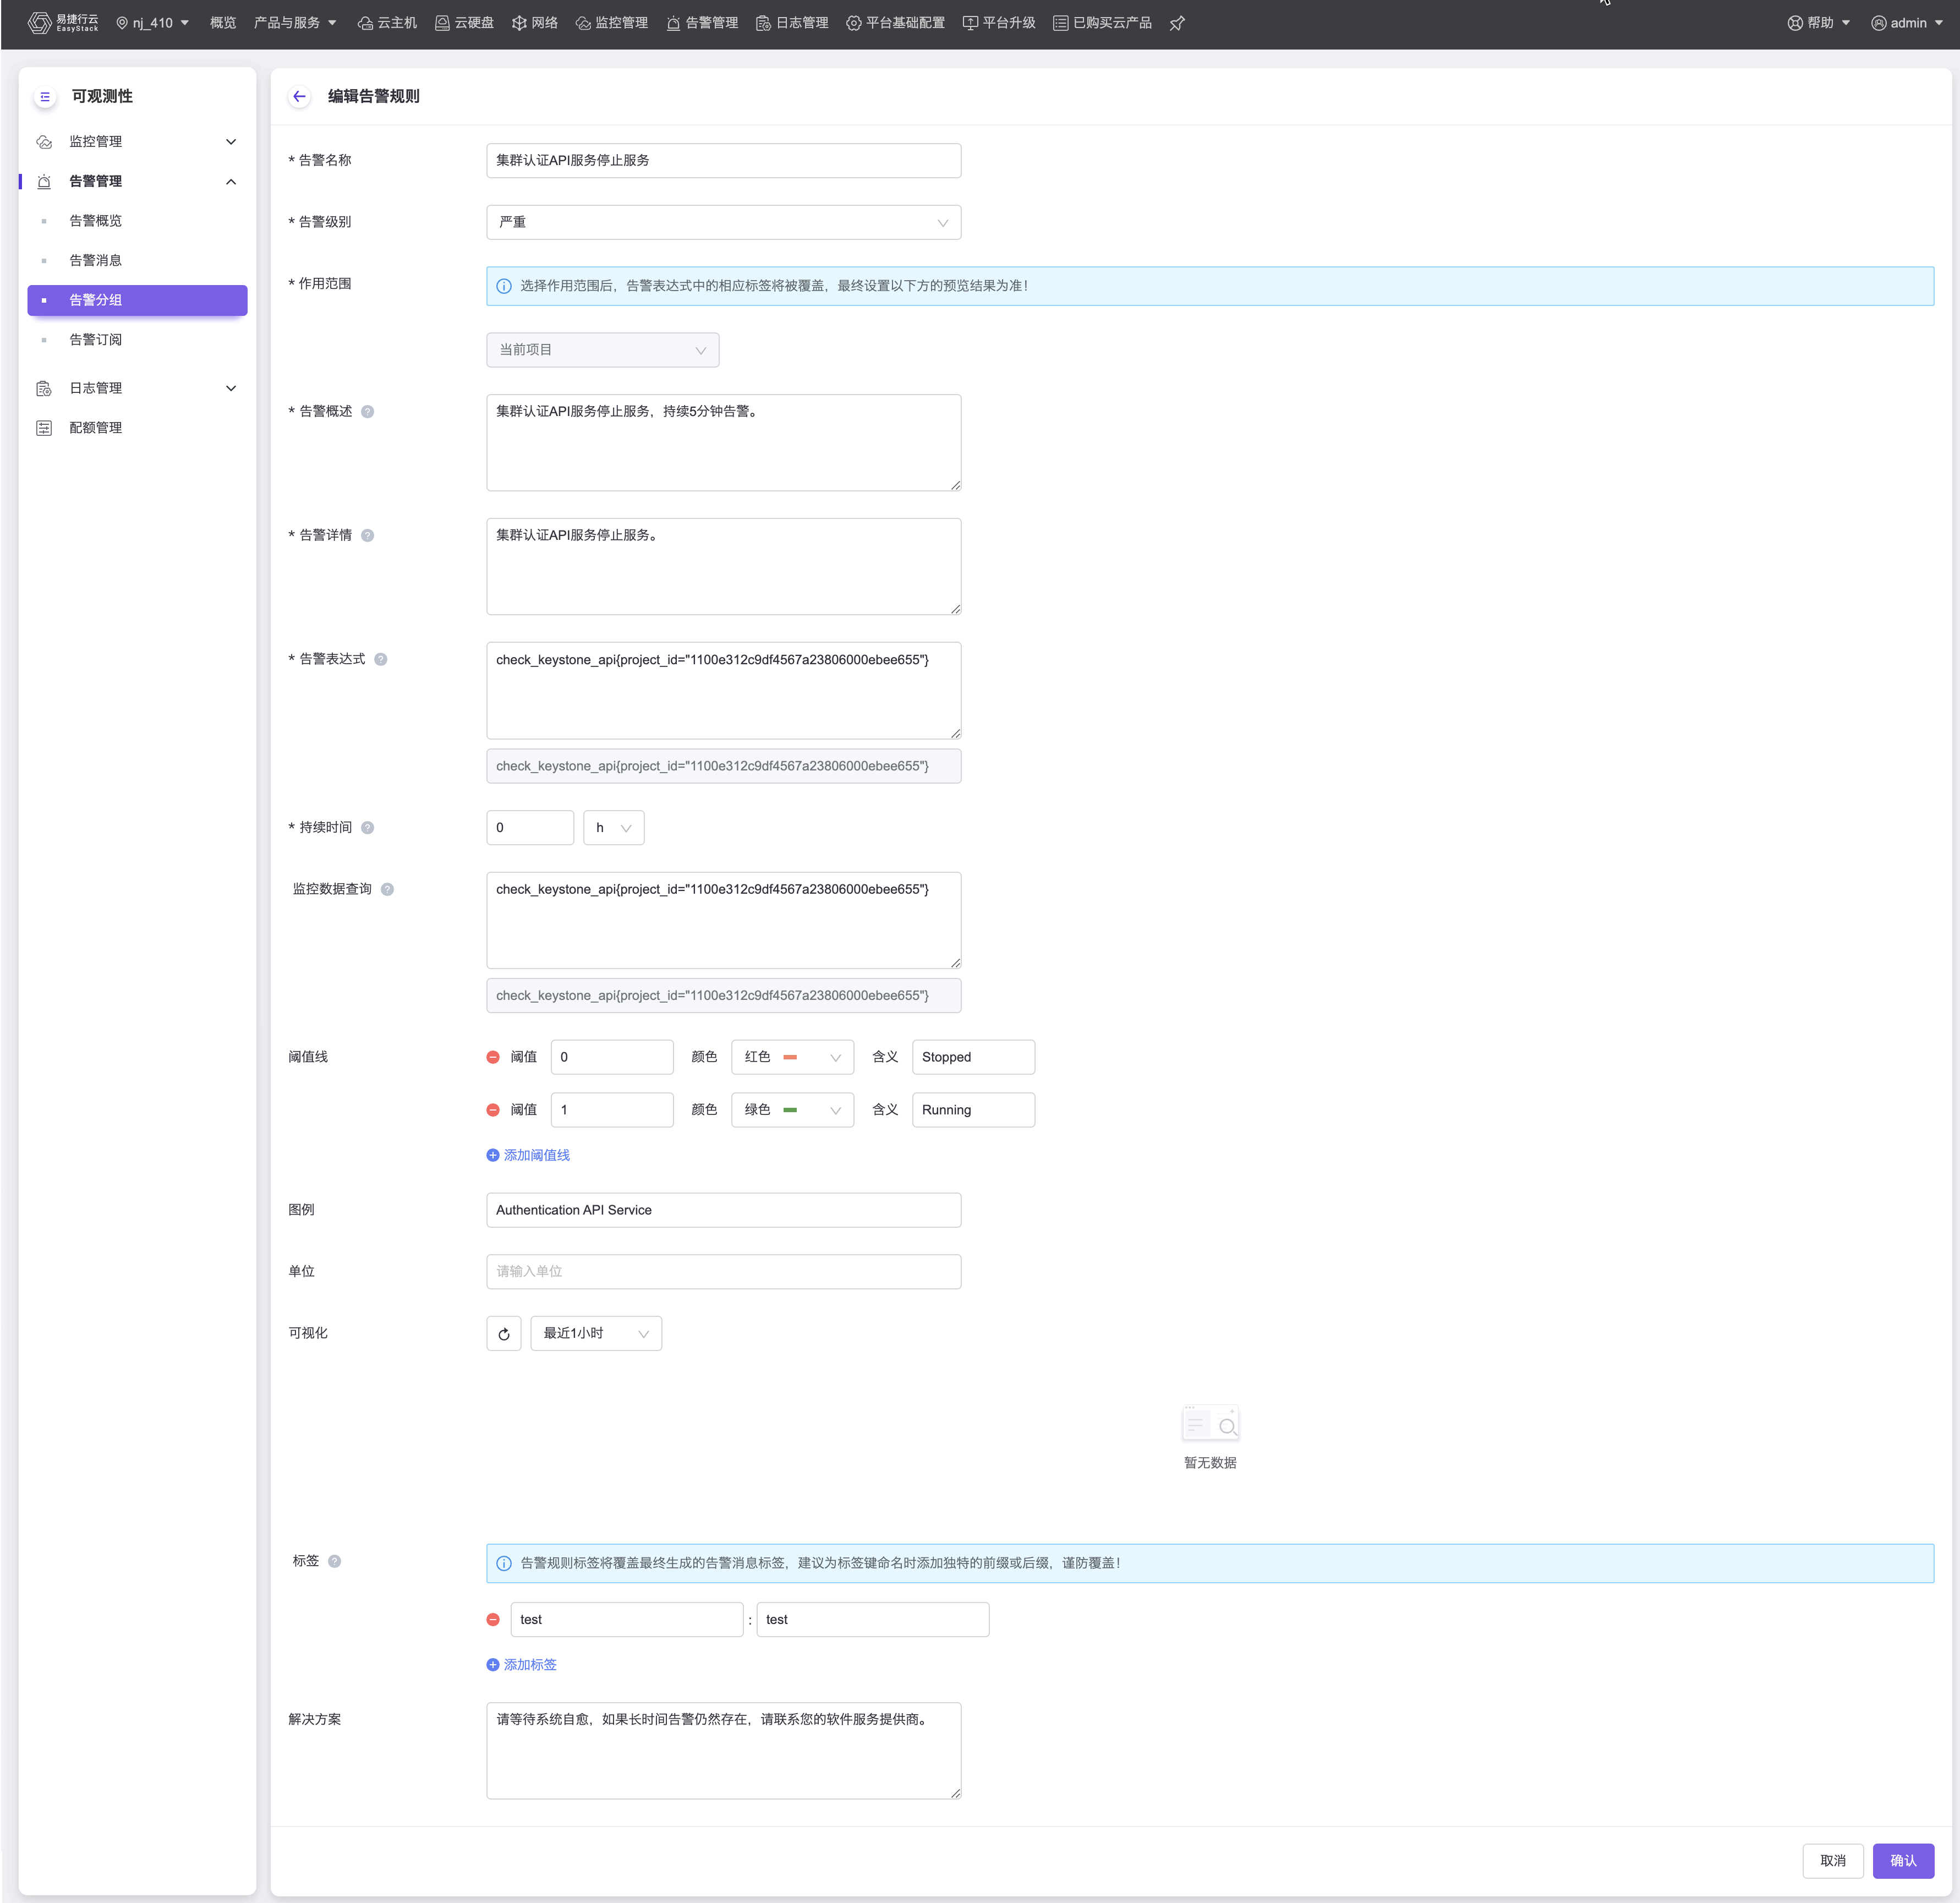Open the 告警级别 dropdown showing 严重
The image size is (1960, 1903).
(x=723, y=222)
